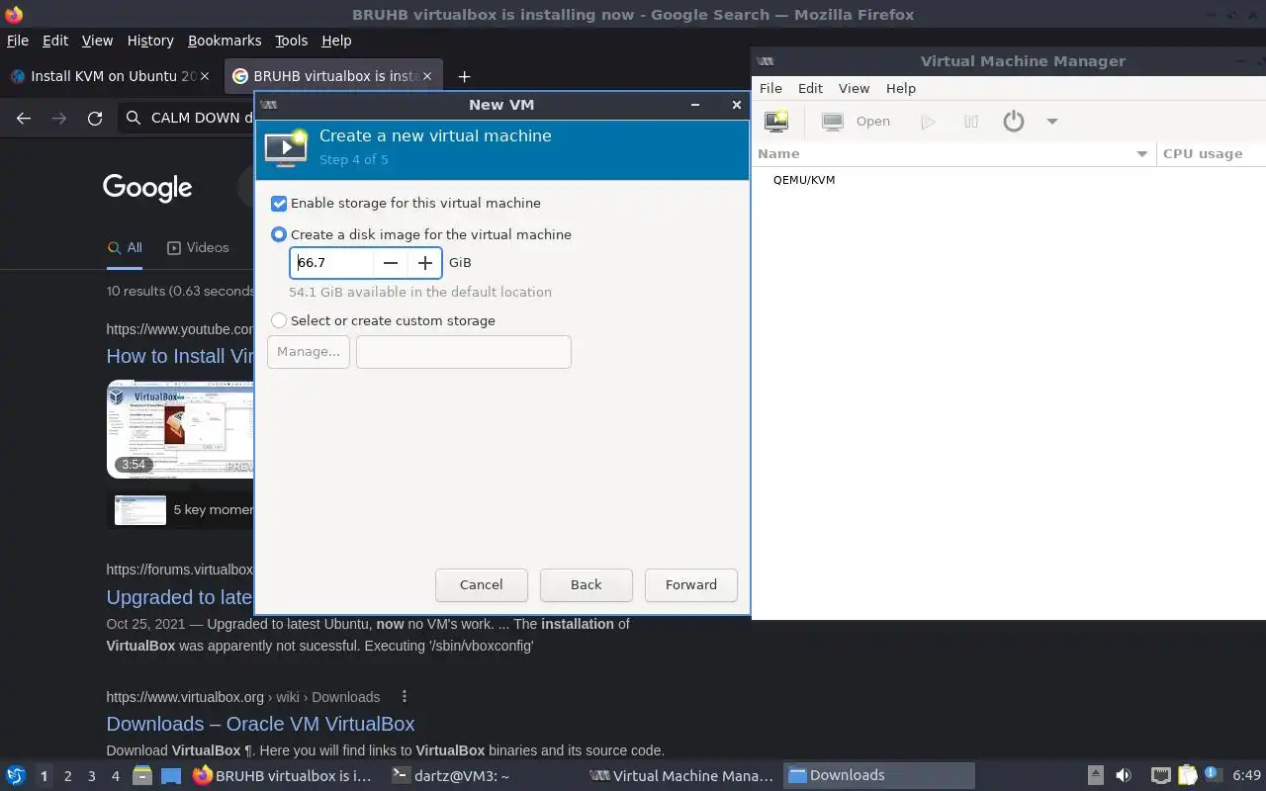Click the volume speaker icon in system tray
The height and width of the screenshot is (791, 1266).
[1124, 776]
